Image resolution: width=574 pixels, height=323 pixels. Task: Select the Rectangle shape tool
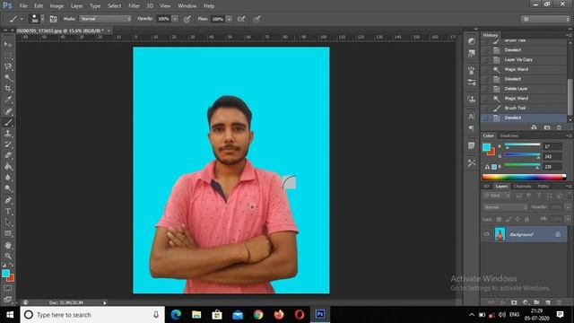pyautogui.click(x=8, y=233)
